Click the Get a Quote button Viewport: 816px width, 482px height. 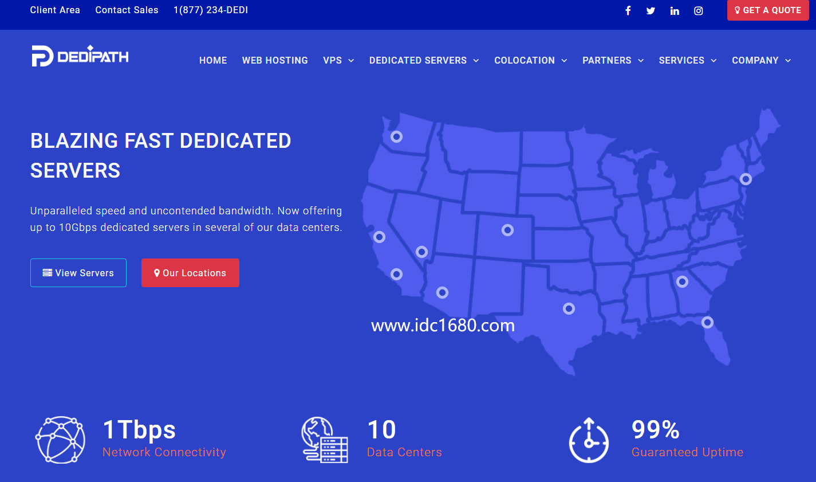coord(768,10)
